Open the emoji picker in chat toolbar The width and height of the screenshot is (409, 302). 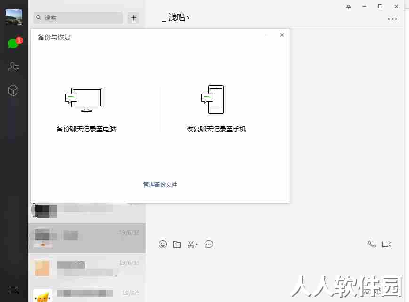163,245
